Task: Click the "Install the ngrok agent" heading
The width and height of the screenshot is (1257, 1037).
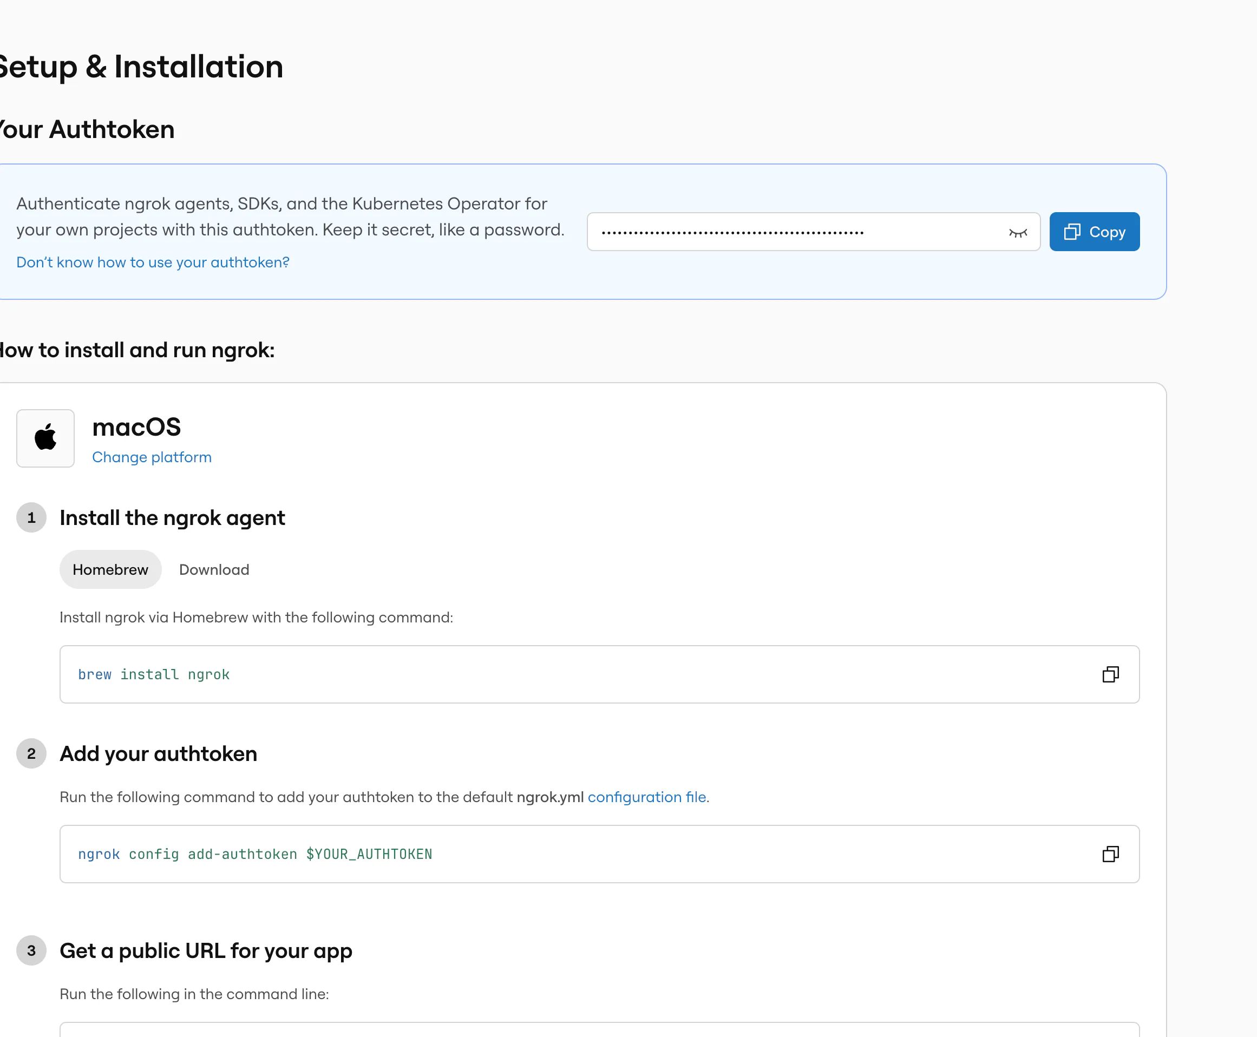Action: pos(172,517)
